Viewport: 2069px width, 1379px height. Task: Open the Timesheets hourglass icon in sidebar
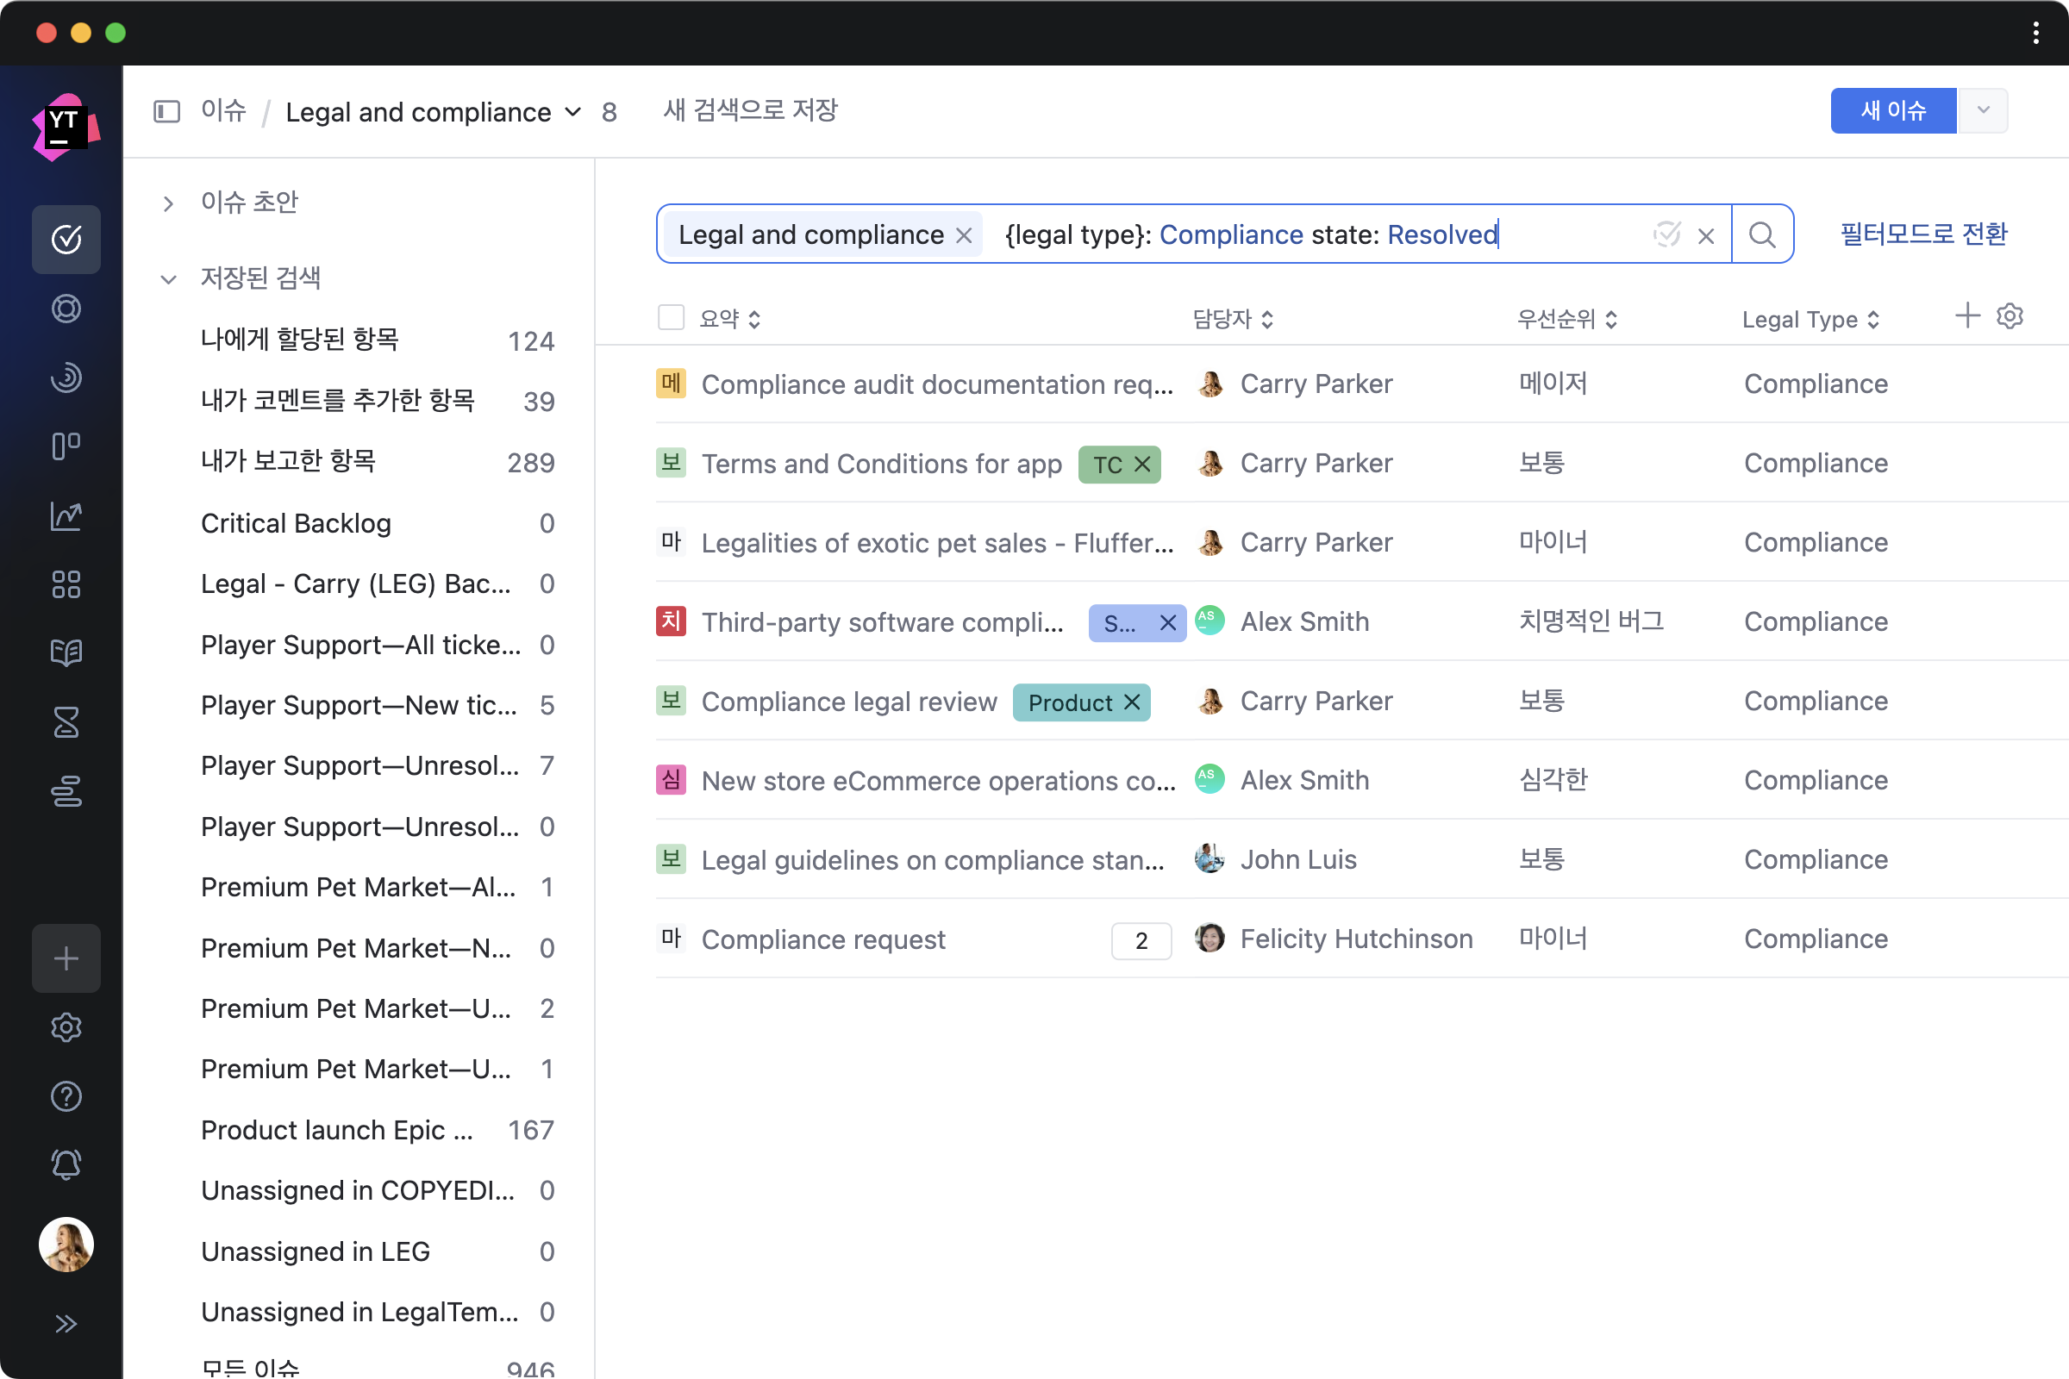66,722
